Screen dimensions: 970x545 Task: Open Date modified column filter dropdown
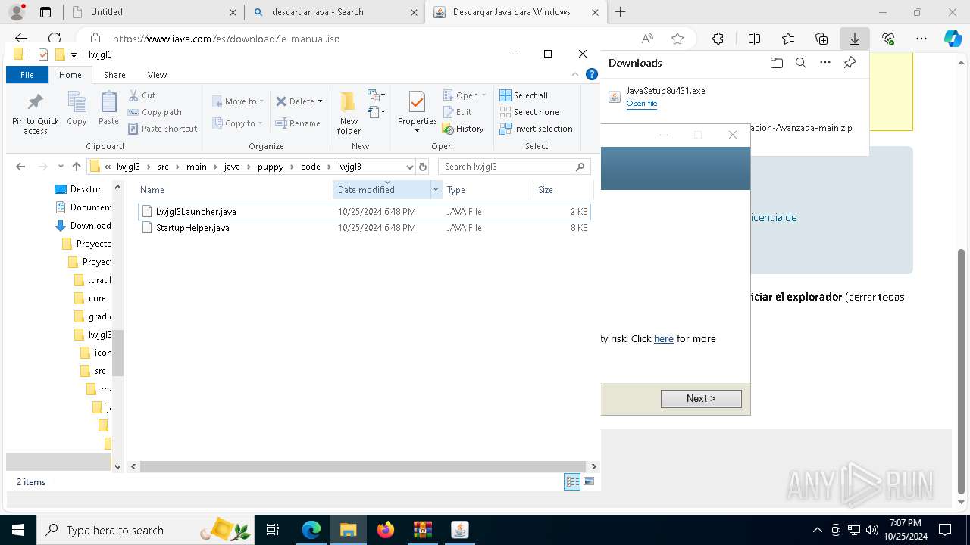[436, 190]
